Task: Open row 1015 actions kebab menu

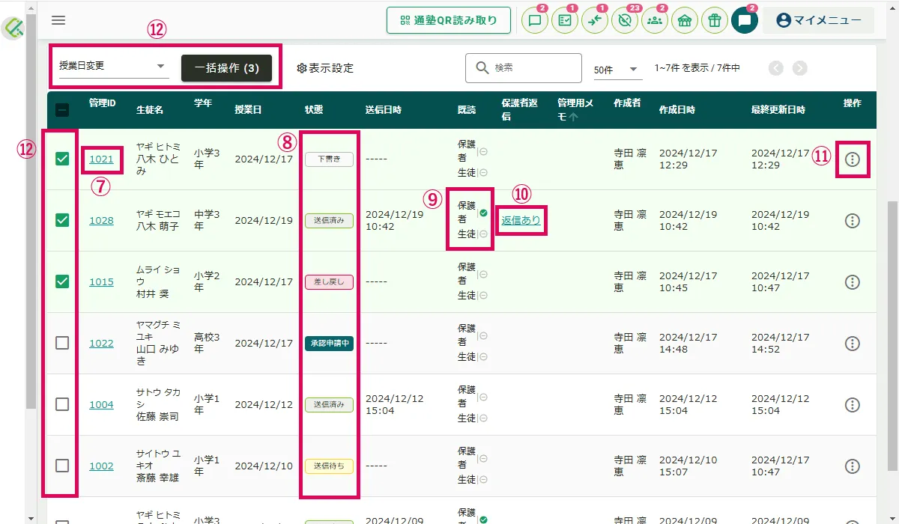Action: [x=852, y=282]
